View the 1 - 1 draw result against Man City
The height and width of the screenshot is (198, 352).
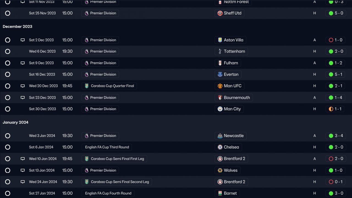tap(335, 109)
